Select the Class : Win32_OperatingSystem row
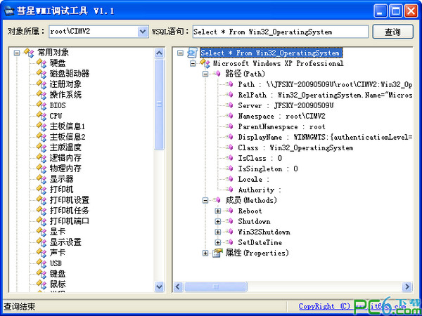 [x=295, y=147]
